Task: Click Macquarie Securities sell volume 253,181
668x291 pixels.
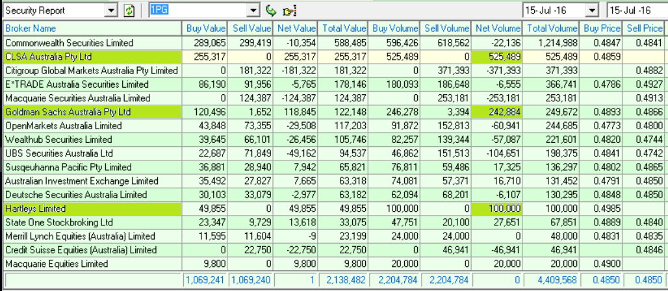Action: coord(446,98)
